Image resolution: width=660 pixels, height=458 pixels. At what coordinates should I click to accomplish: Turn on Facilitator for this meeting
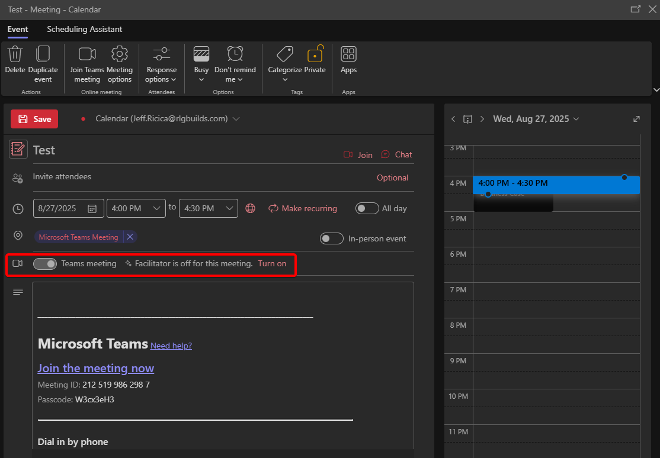272,264
